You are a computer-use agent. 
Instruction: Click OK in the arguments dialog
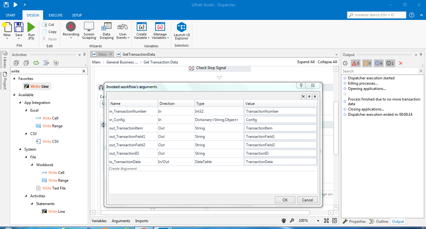[285, 199]
